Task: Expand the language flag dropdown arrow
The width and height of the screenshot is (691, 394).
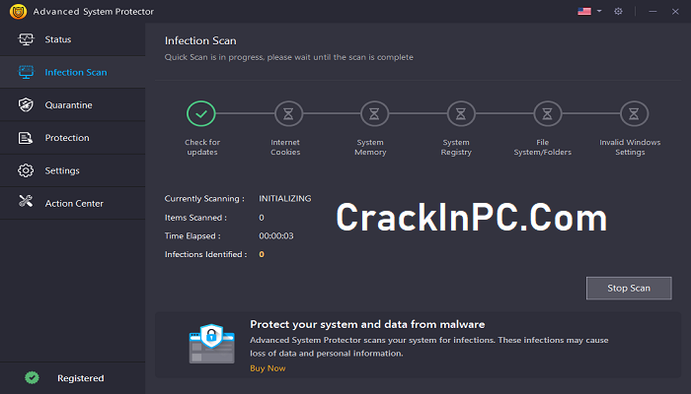Action: (599, 11)
